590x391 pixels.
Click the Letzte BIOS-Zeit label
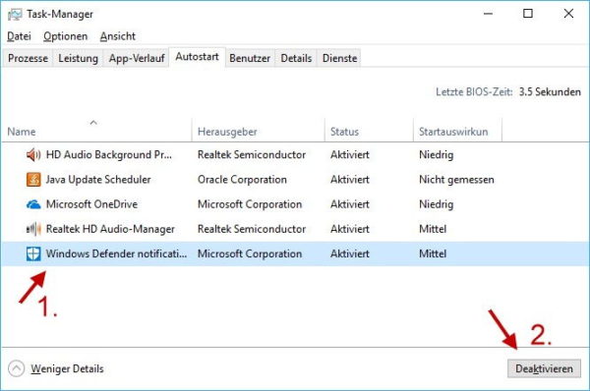point(474,91)
